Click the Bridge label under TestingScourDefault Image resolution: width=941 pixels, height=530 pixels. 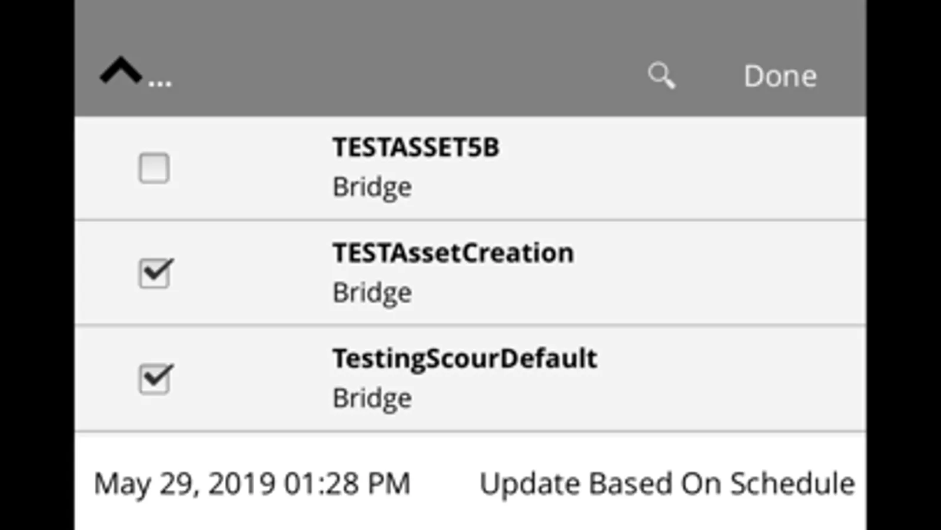[x=372, y=398]
